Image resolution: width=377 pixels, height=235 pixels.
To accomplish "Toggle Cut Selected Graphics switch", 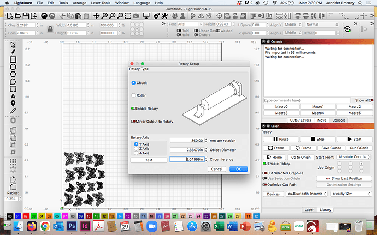I will [264, 173].
